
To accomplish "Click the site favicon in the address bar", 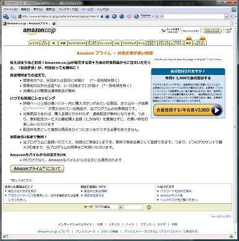I will click(x=20, y=16).
